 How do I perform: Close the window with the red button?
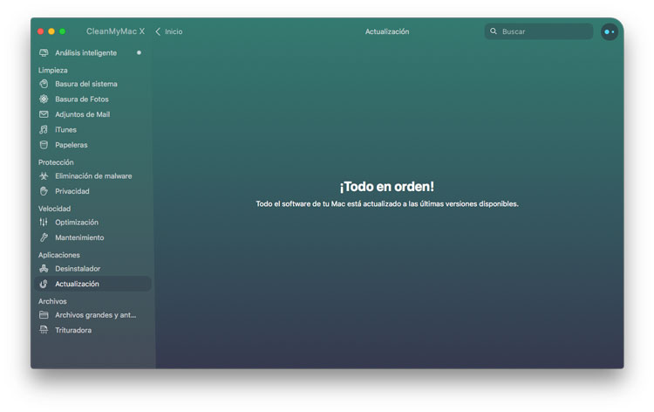(40, 31)
